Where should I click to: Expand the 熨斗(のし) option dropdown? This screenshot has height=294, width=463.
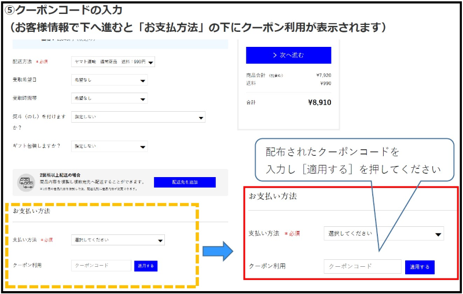coord(138,117)
